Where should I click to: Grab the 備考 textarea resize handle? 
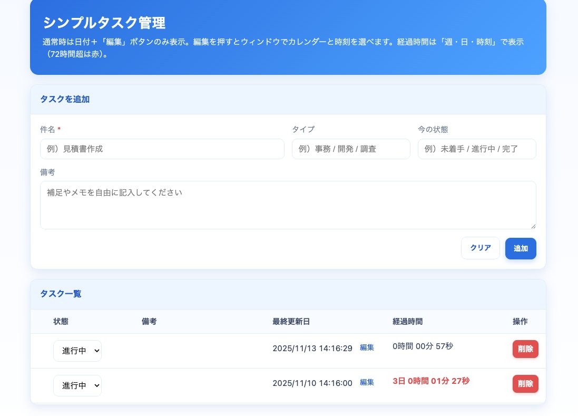pyautogui.click(x=533, y=226)
